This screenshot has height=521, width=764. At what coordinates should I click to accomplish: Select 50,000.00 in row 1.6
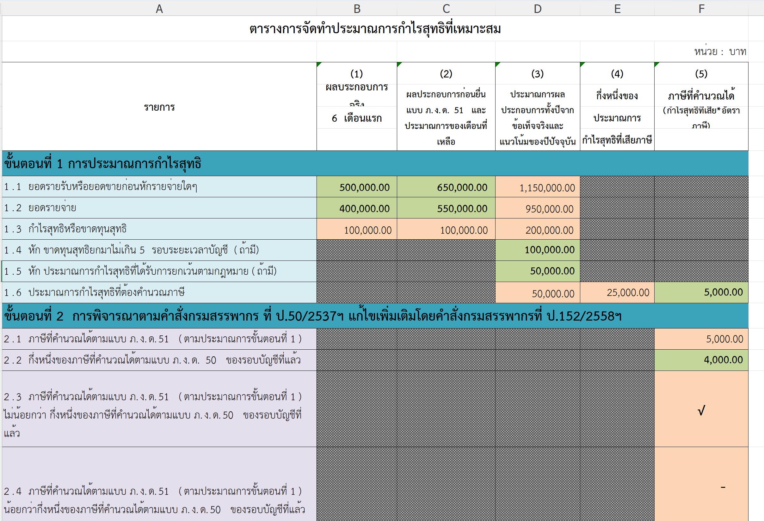tap(538, 292)
